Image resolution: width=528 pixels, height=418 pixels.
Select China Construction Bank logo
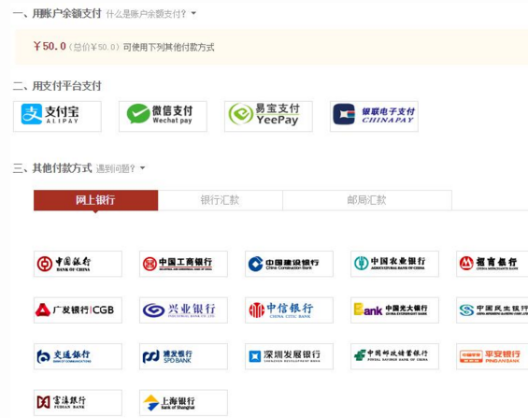point(289,264)
